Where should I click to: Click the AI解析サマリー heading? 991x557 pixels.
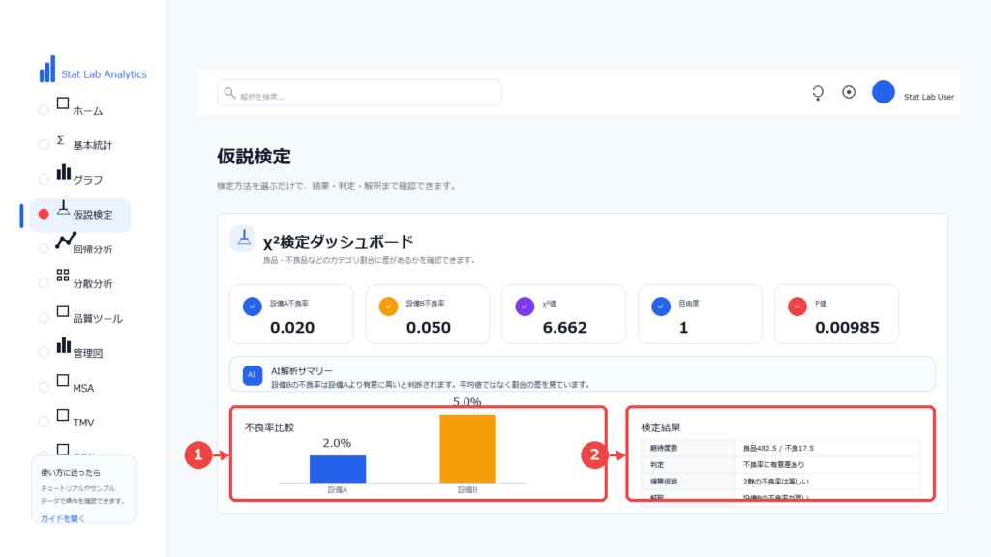point(302,371)
